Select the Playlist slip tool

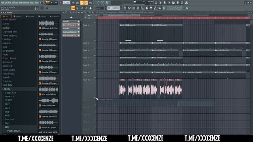(82, 12)
